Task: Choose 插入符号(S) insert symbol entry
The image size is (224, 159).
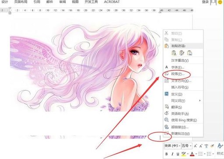Action: coord(183,87)
